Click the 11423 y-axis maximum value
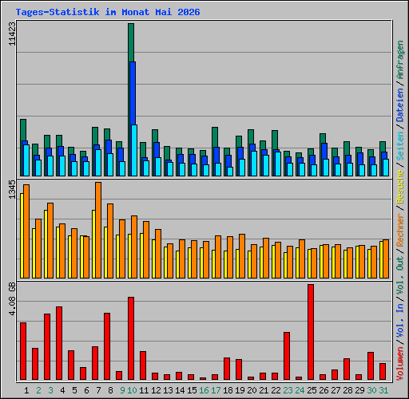 point(12,34)
